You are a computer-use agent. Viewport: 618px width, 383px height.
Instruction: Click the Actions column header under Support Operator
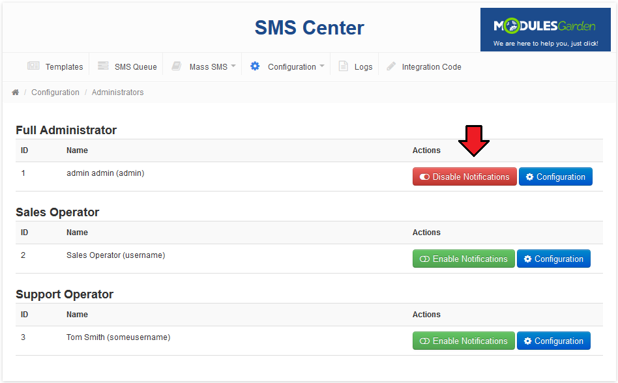click(426, 315)
